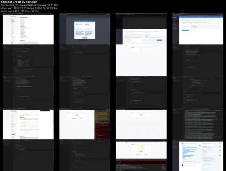
Task: Select thumbnail with yellow icon above red console
Action: [141, 155]
